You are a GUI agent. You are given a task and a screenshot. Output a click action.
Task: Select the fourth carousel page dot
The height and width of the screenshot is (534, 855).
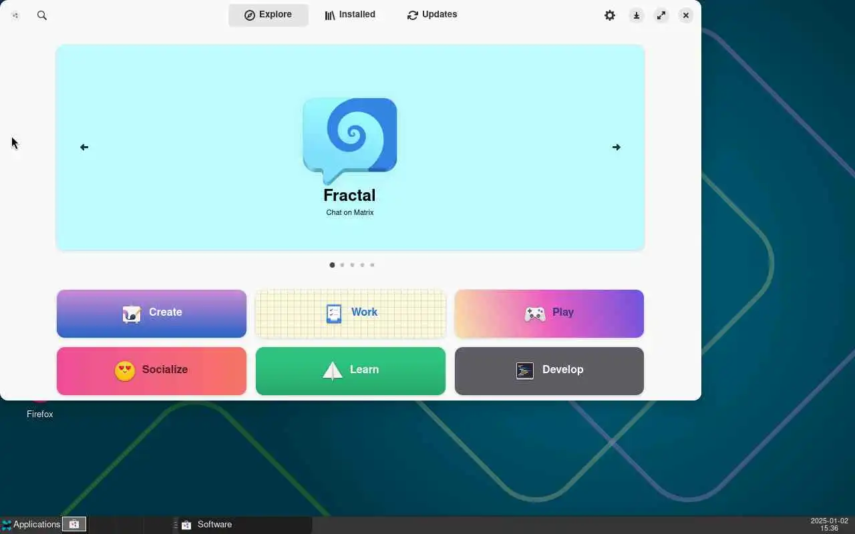362,265
